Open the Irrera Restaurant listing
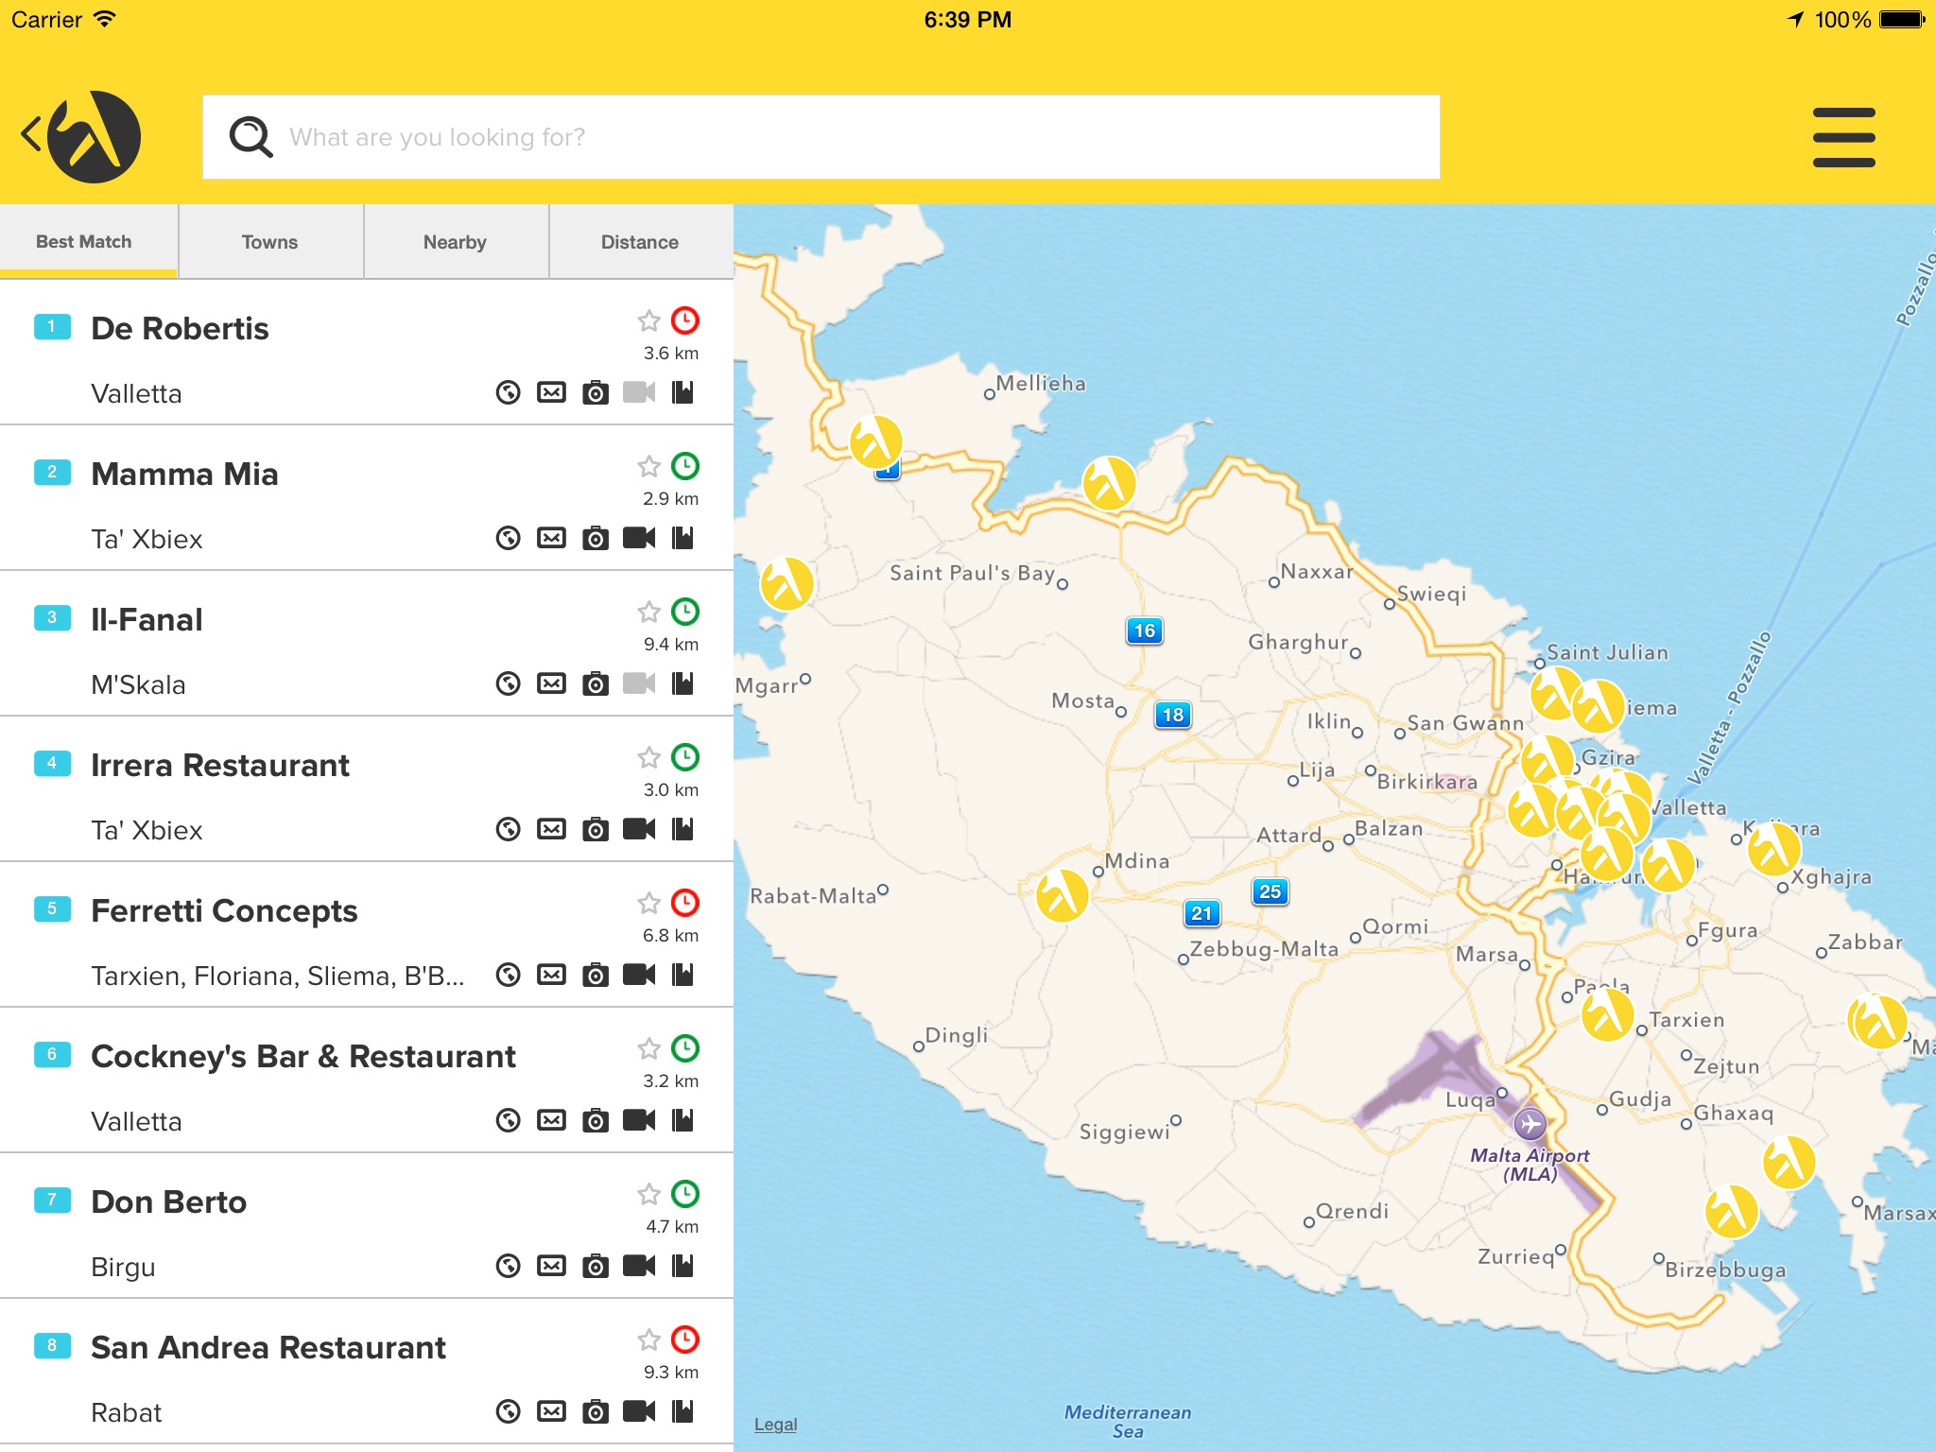The height and width of the screenshot is (1452, 1936). pyautogui.click(x=367, y=788)
